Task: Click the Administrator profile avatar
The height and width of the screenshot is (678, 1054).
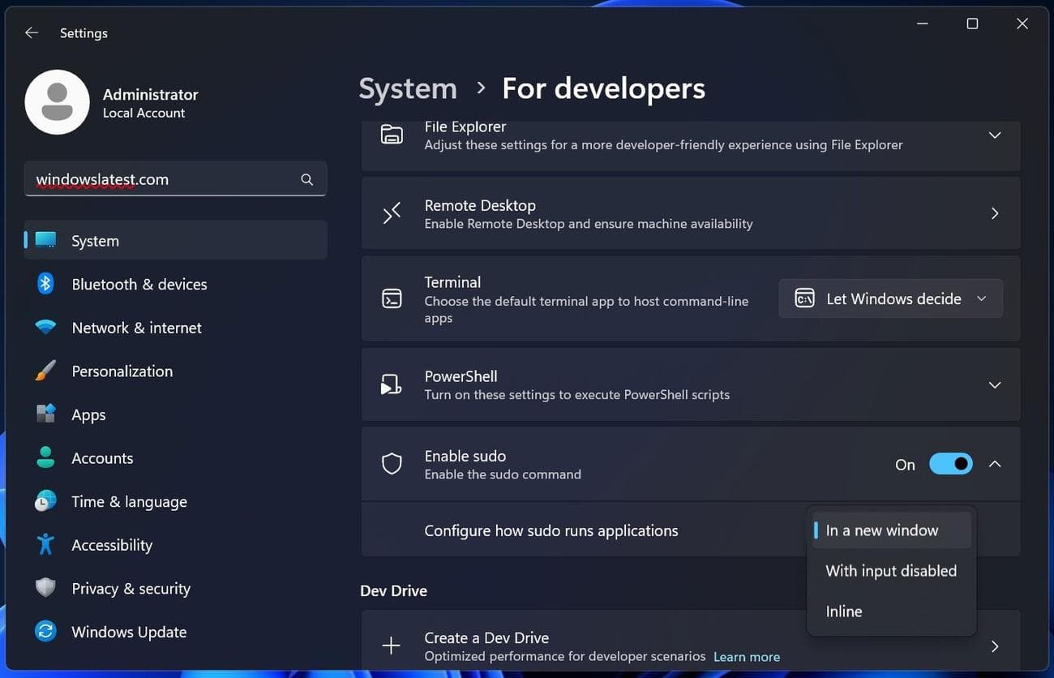Action: [58, 102]
